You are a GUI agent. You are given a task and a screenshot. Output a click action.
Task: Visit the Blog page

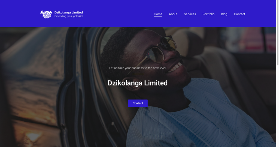(x=224, y=14)
